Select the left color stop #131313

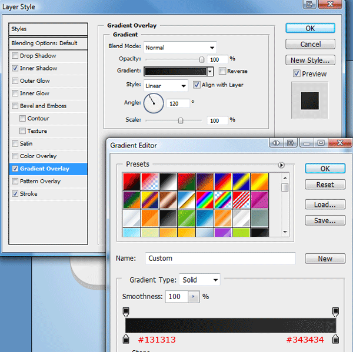click(126, 338)
